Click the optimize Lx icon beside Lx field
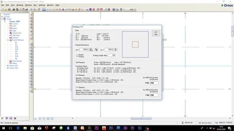Image resolution: width=234 pixels, height=131 pixels. pos(91,49)
